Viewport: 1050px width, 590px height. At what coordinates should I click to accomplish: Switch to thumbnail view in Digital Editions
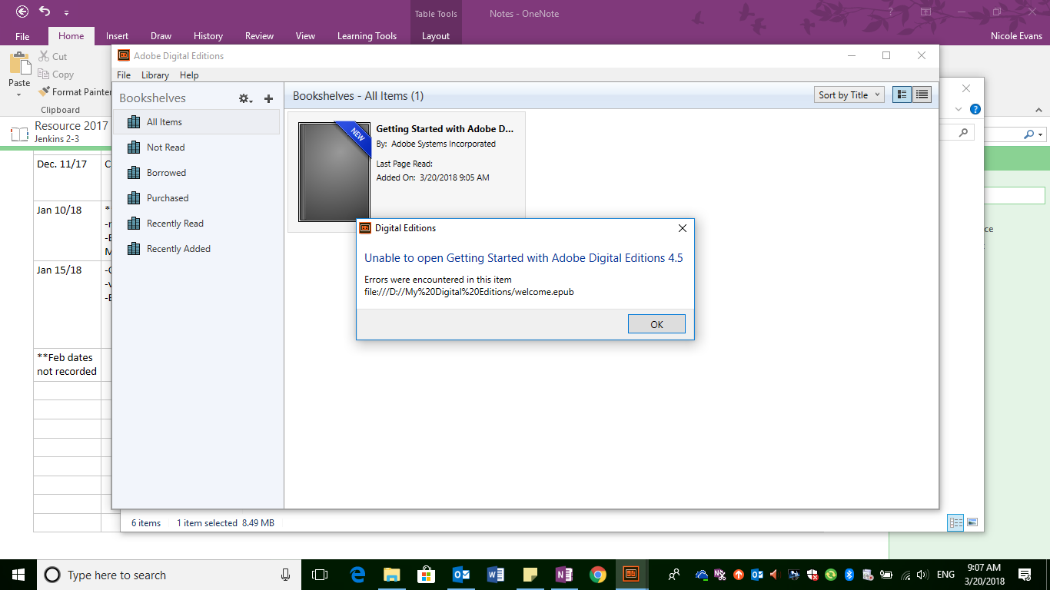[902, 94]
